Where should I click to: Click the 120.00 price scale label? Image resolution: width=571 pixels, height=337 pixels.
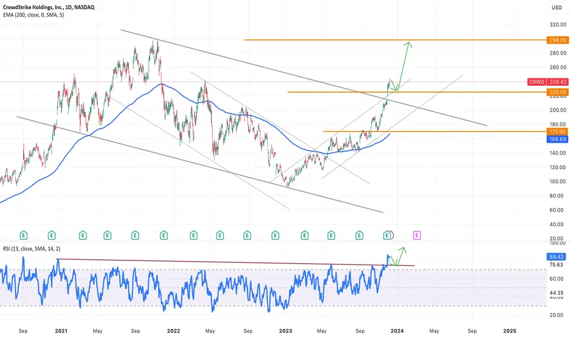click(558, 168)
